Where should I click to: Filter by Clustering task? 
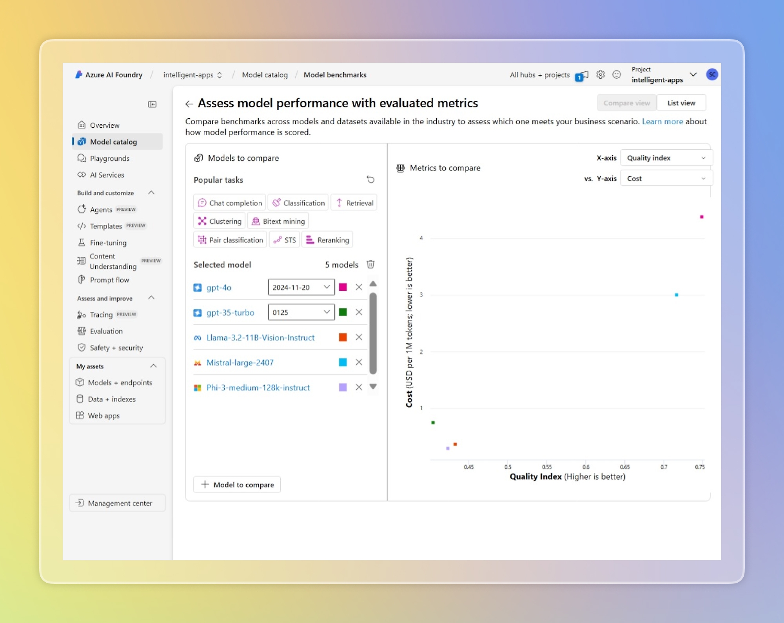coord(220,221)
